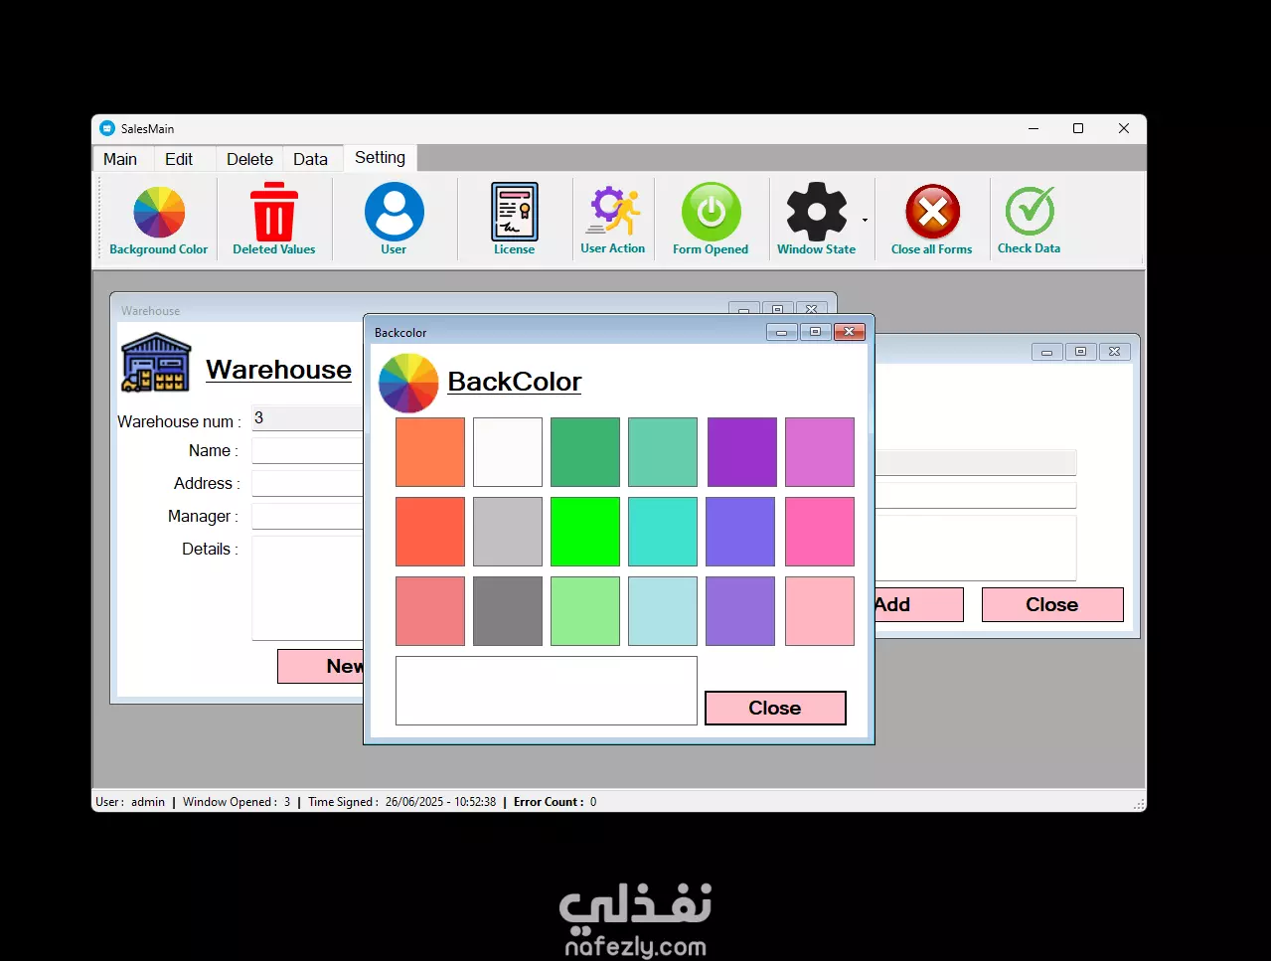The height and width of the screenshot is (961, 1271).
Task: Pick the orchid swatch in top row
Action: pyautogui.click(x=820, y=452)
